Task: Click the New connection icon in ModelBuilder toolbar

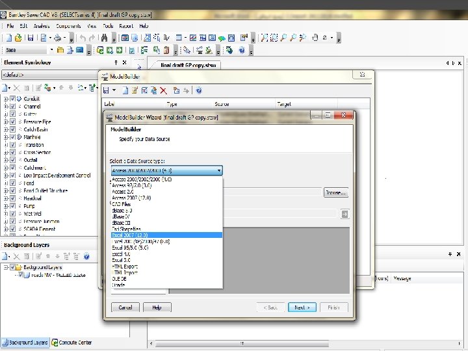Action: coord(125,90)
